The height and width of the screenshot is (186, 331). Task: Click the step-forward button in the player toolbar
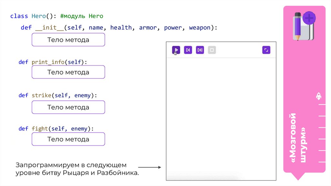(x=188, y=50)
